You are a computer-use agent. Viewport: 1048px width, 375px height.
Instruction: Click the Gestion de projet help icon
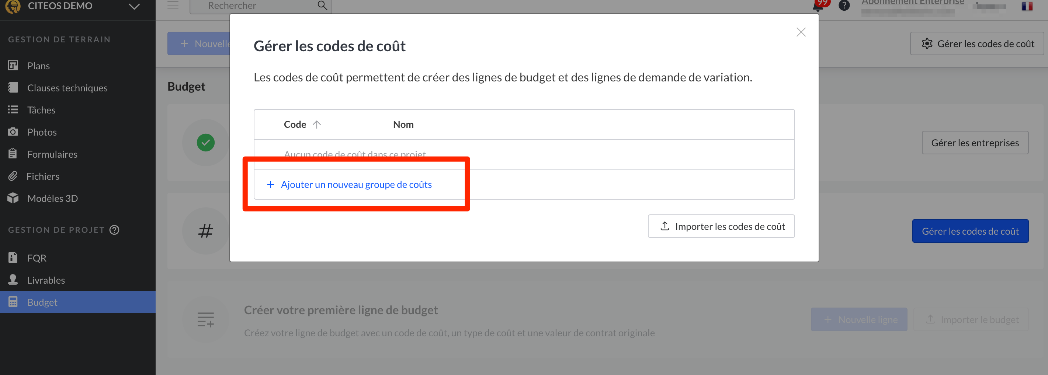pyautogui.click(x=115, y=230)
